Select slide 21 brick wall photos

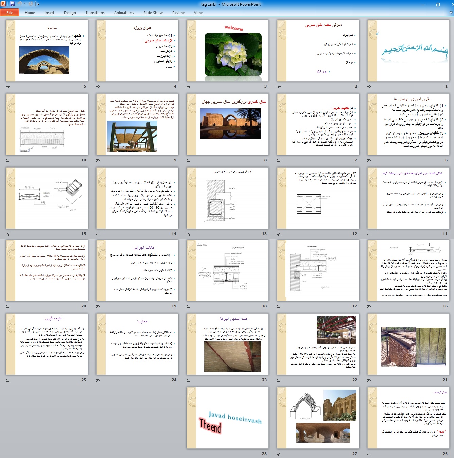click(x=408, y=344)
